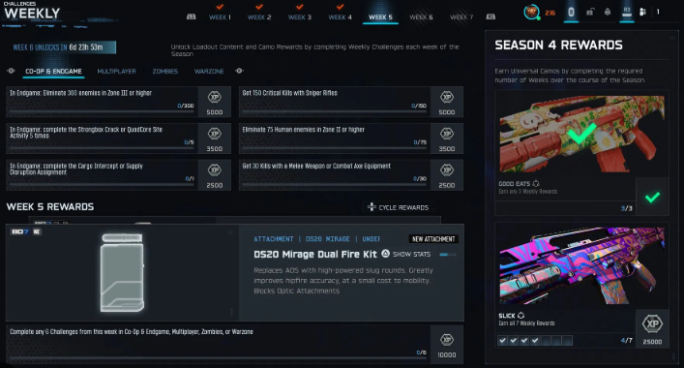
Task: Select the 150 Critical Kills Sniper Rifles challenge
Action: coord(351,102)
